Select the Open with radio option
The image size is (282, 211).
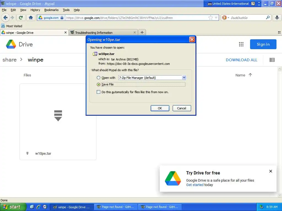tap(98, 78)
